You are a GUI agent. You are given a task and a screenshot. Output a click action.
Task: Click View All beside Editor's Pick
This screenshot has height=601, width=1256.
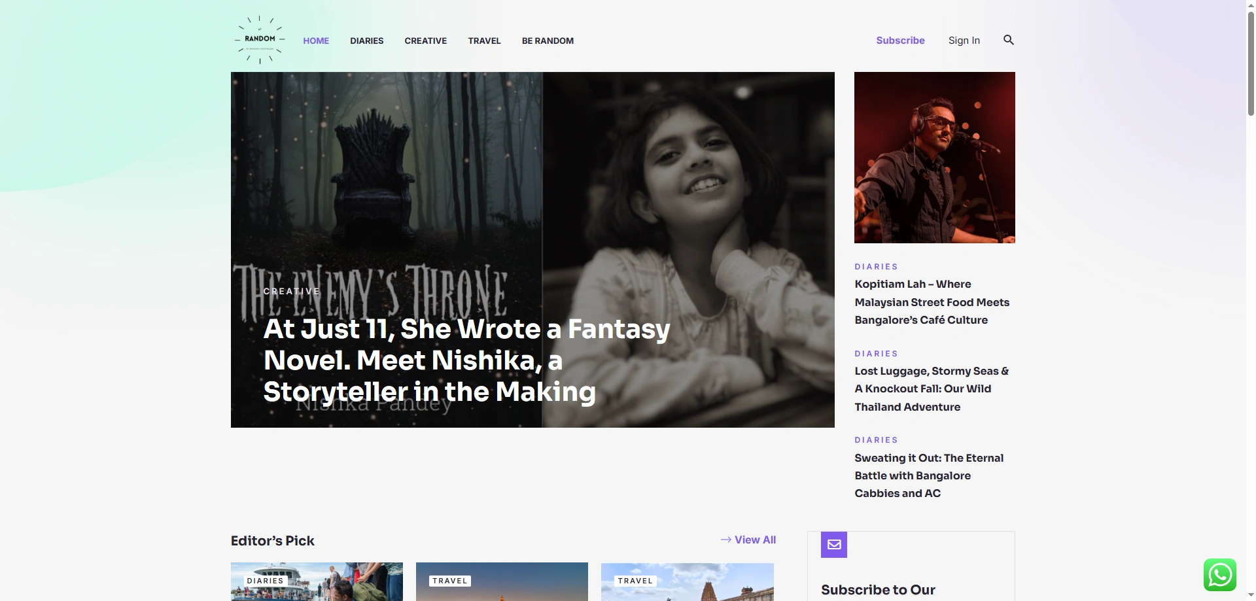click(x=748, y=540)
